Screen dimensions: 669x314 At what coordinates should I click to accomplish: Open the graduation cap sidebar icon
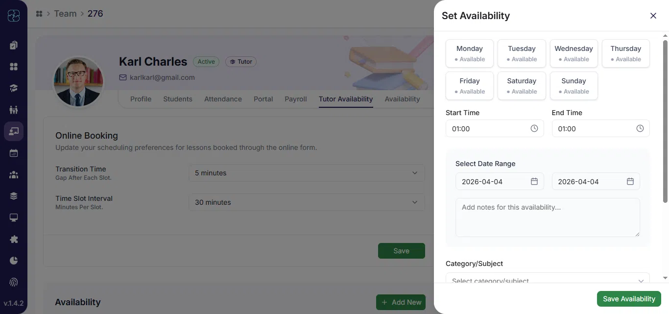pos(14,88)
